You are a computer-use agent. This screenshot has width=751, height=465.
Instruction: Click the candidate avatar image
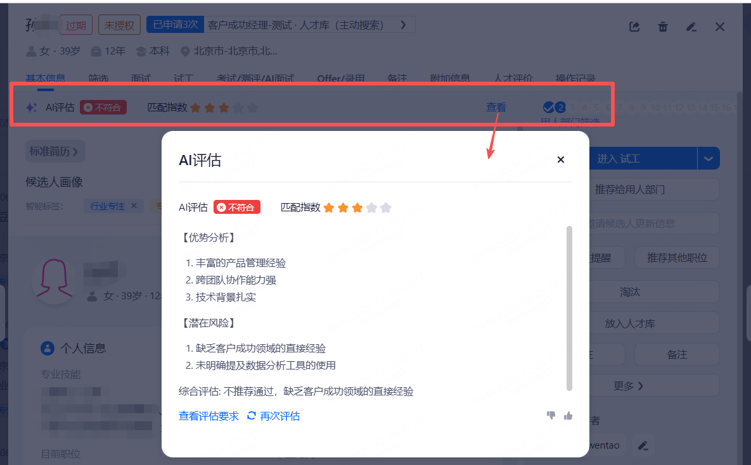55,280
